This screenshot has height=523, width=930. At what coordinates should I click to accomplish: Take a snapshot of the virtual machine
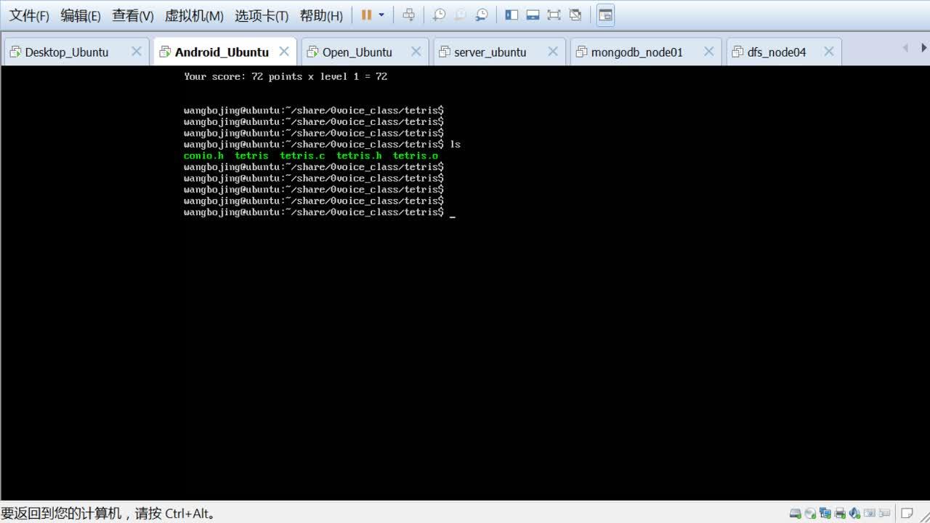(x=438, y=15)
